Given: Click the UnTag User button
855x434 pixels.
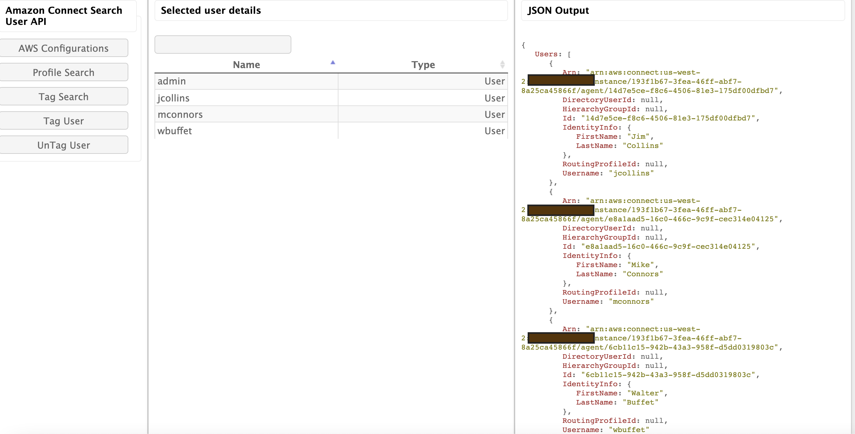Looking at the screenshot, I should [64, 145].
